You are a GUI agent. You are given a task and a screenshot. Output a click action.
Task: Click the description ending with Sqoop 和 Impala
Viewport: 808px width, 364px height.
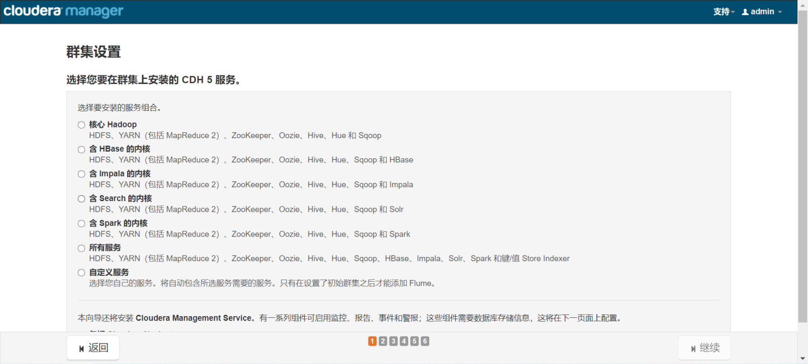251,184
